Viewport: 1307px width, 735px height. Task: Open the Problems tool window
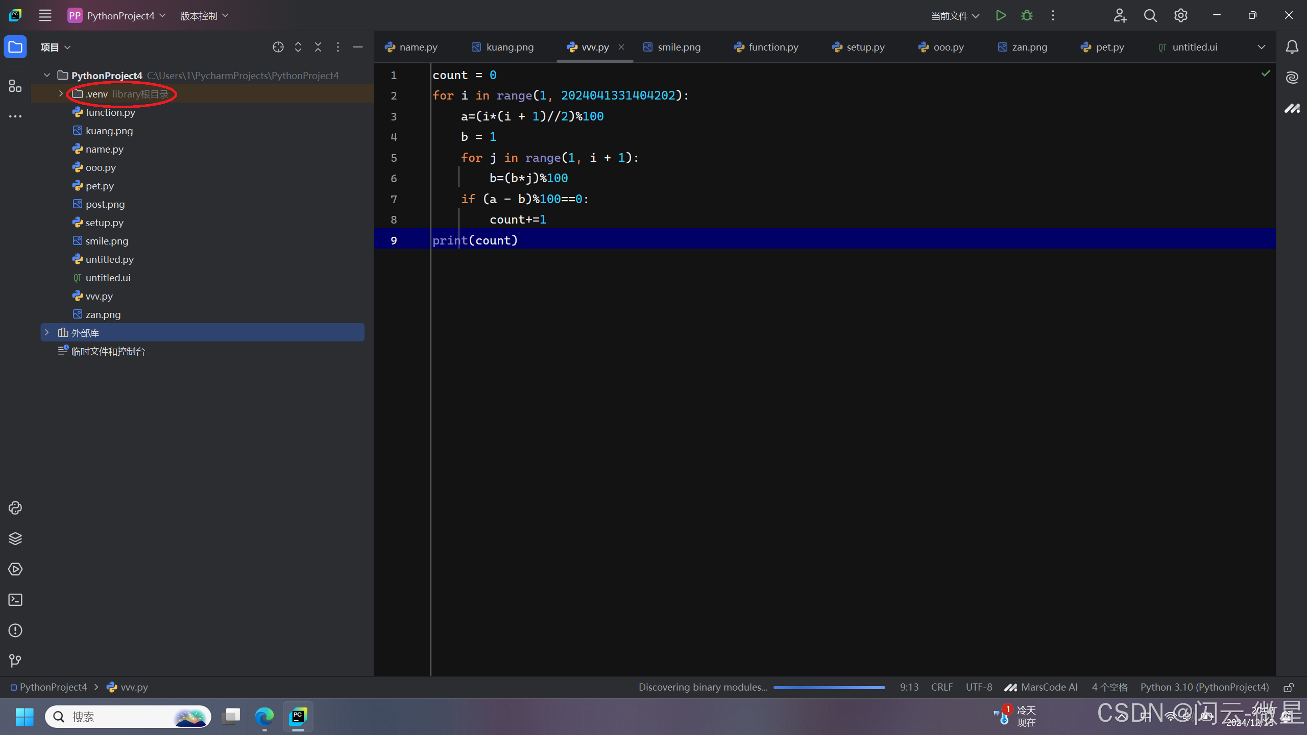pos(15,630)
